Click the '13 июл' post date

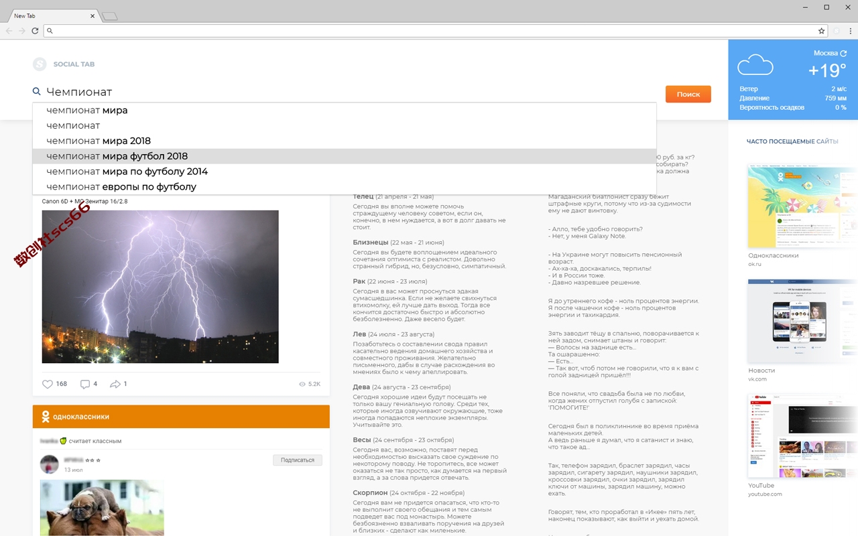[74, 470]
